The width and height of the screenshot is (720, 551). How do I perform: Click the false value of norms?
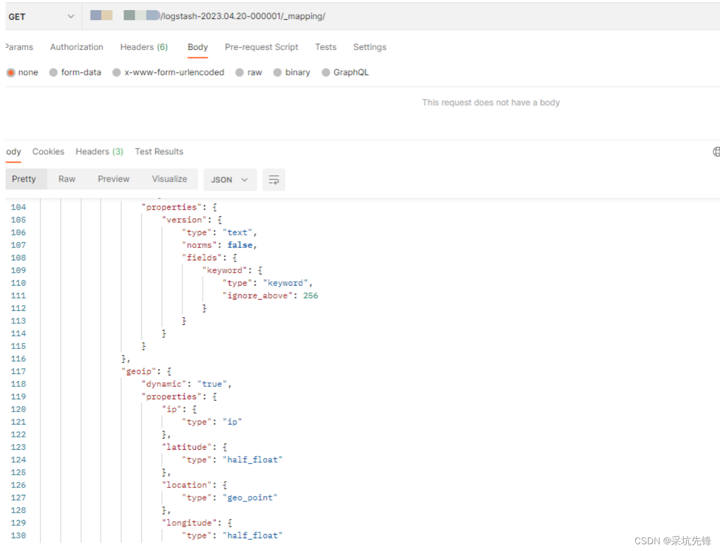(240, 245)
